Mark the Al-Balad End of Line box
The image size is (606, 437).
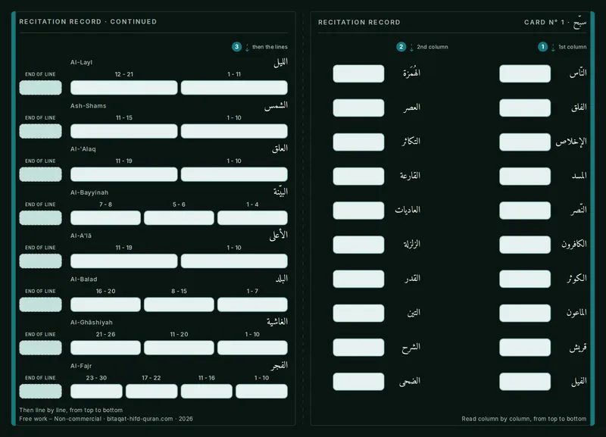pyautogui.click(x=41, y=304)
